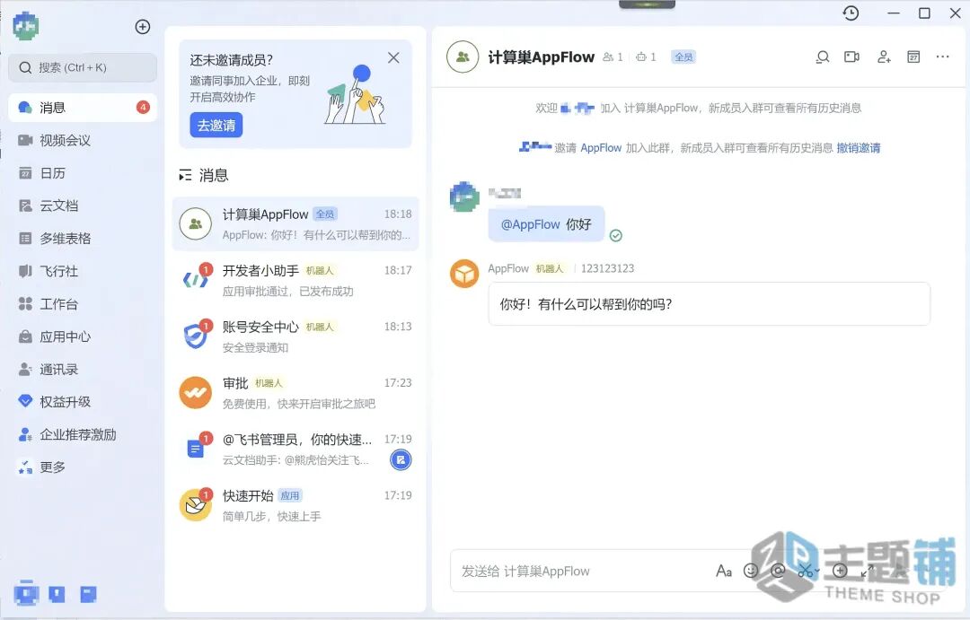
Task: Click the sender avatar above @AppFlow message
Action: click(464, 196)
